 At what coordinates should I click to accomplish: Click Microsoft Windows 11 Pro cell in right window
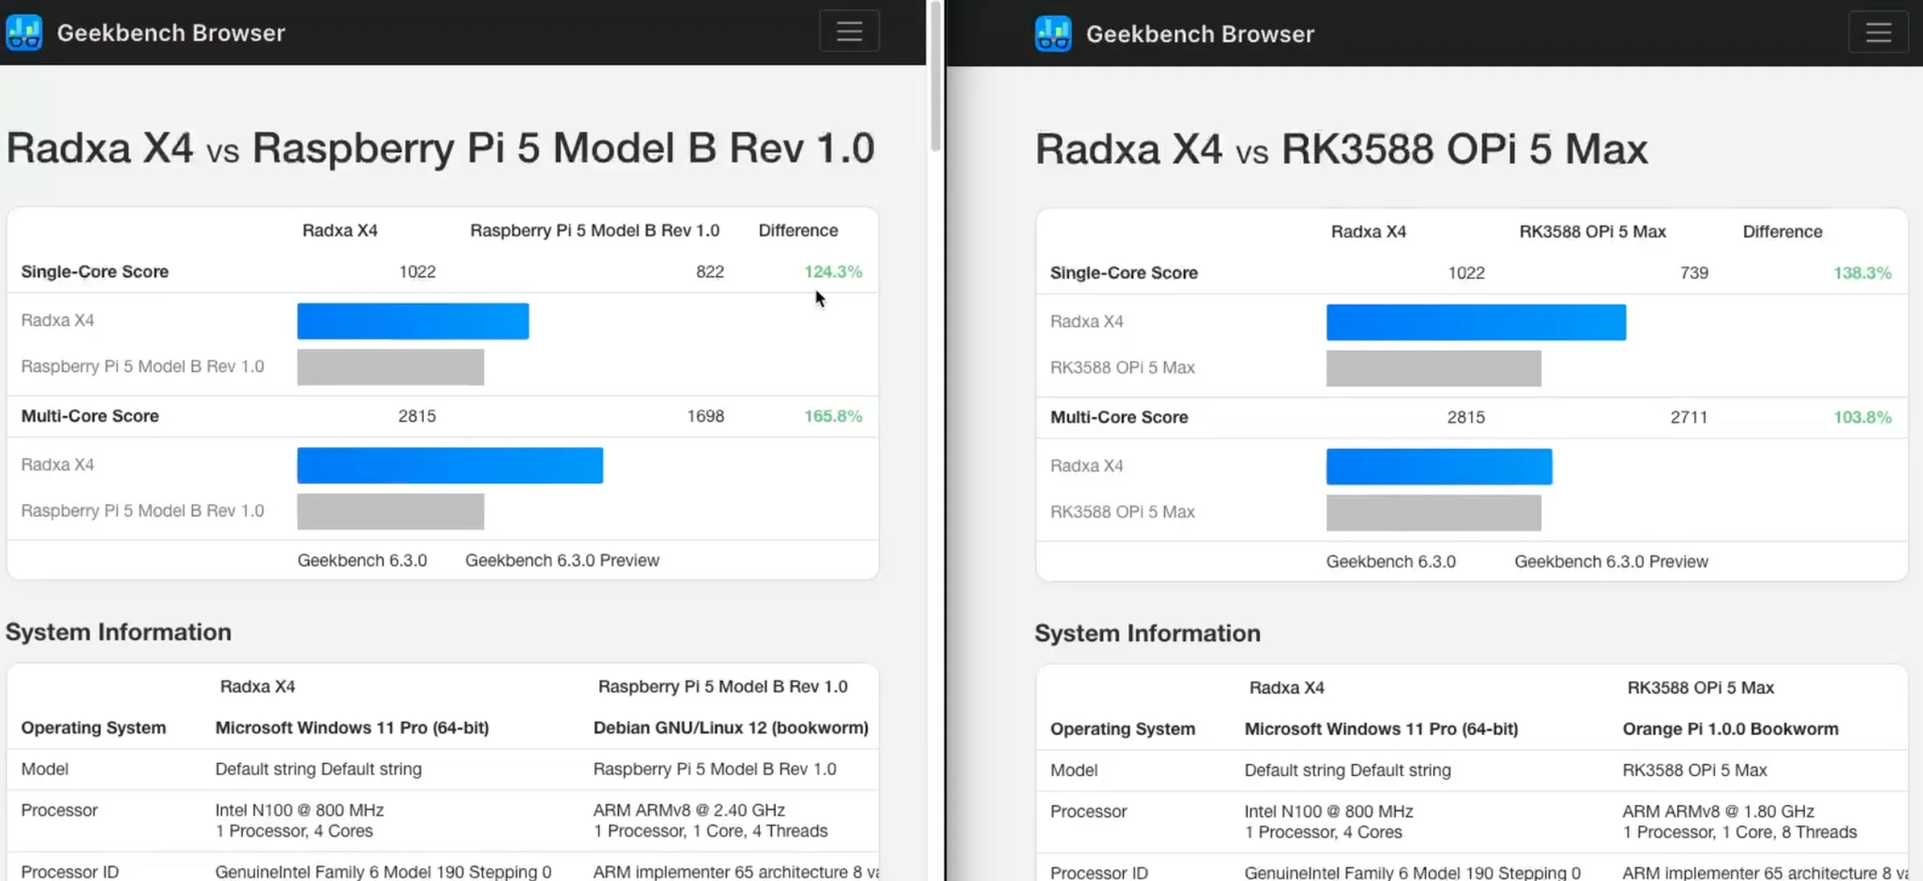tap(1381, 729)
